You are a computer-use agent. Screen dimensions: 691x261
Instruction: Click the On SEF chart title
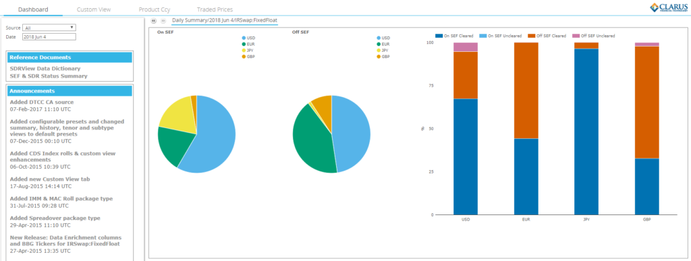(165, 32)
